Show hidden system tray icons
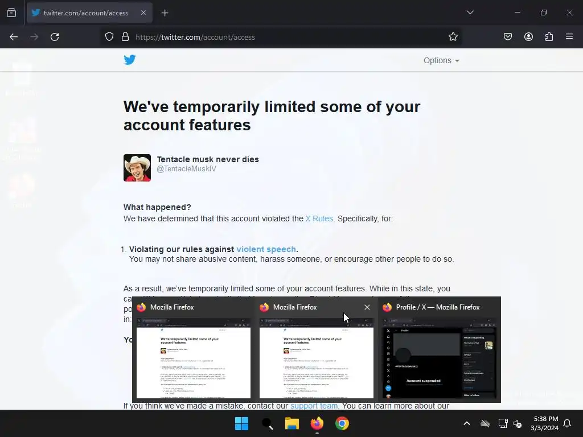Image resolution: width=583 pixels, height=437 pixels. [x=467, y=423]
